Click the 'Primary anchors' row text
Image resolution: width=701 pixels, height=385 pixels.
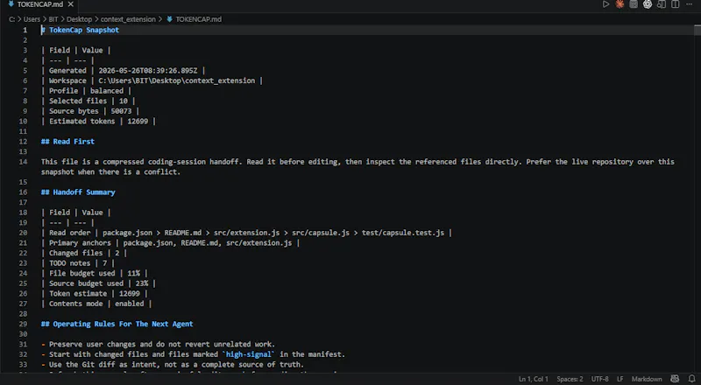170,243
